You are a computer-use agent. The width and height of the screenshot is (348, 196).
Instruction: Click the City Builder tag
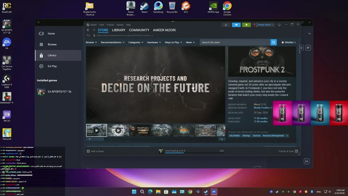click(235, 136)
